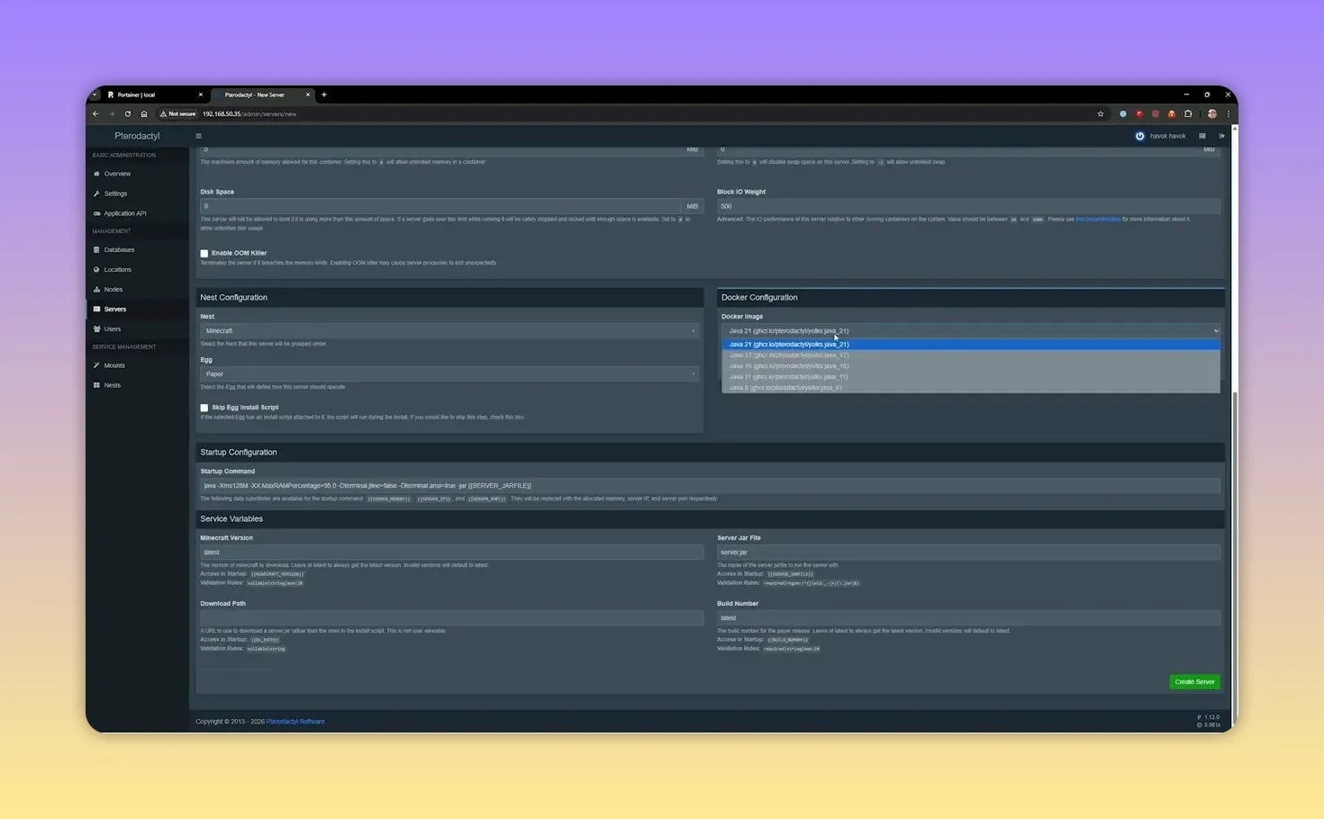
Task: Click the first blue extension icon in toolbar
Action: point(1123,113)
